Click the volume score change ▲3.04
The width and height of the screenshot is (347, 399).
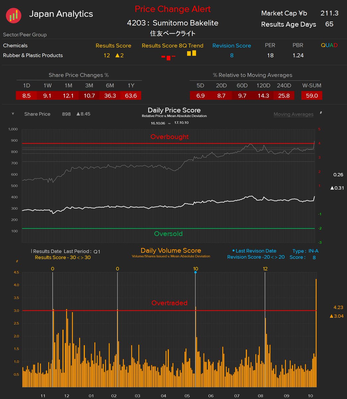pyautogui.click(x=336, y=316)
